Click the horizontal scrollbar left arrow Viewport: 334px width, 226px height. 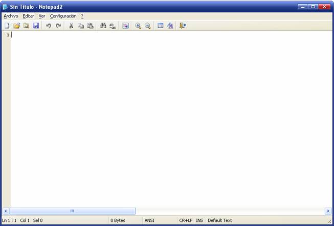(x=6, y=211)
